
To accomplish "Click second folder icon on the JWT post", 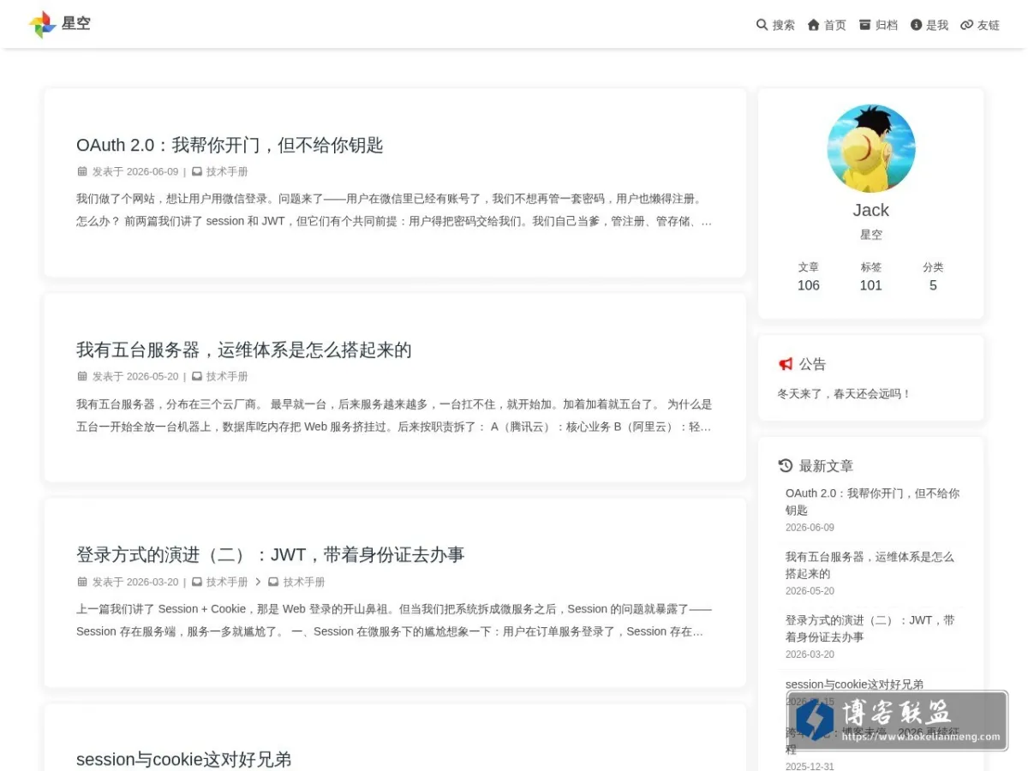I will point(273,582).
